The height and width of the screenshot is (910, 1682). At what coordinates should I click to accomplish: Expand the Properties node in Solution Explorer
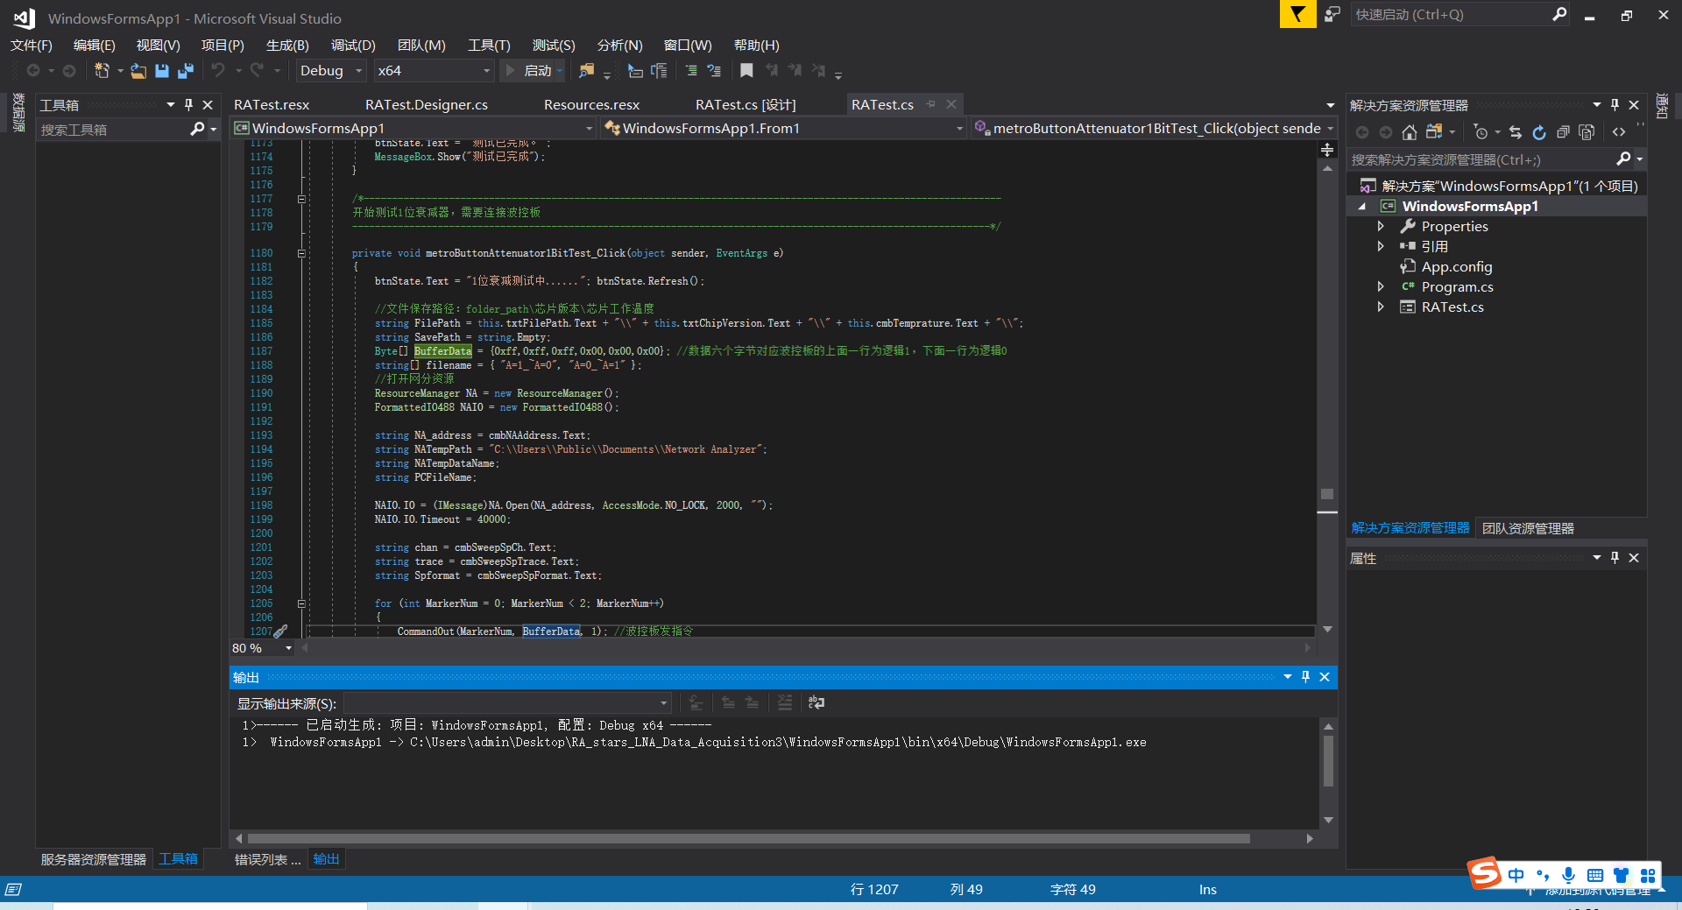click(1381, 227)
